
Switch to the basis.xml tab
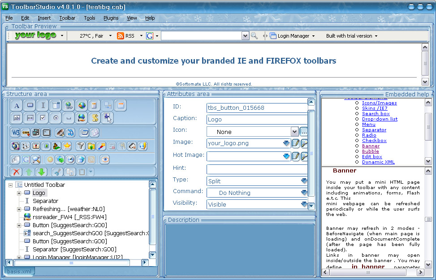coord(18,271)
